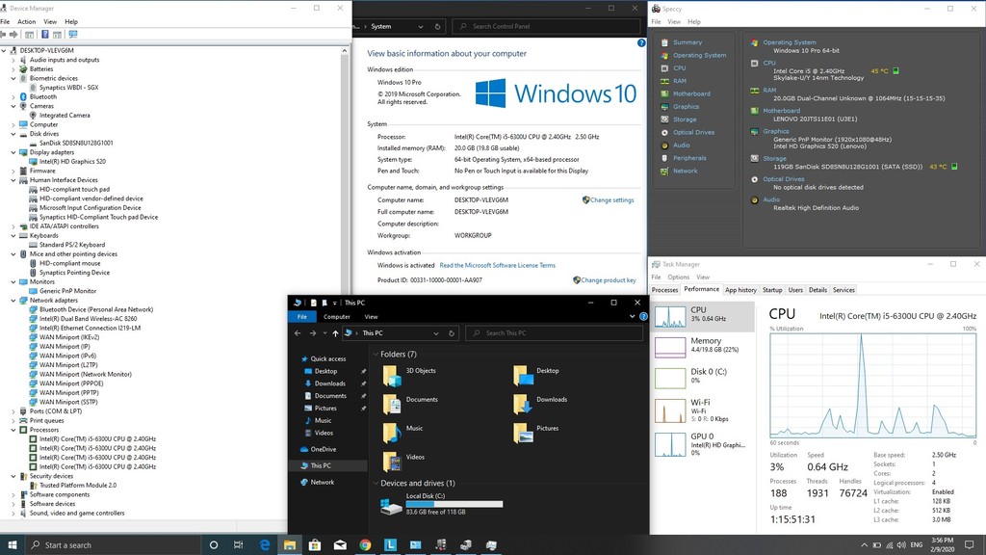Collapse the Network adapters tree node
Viewport: 986px width, 555px height.
click(x=13, y=300)
